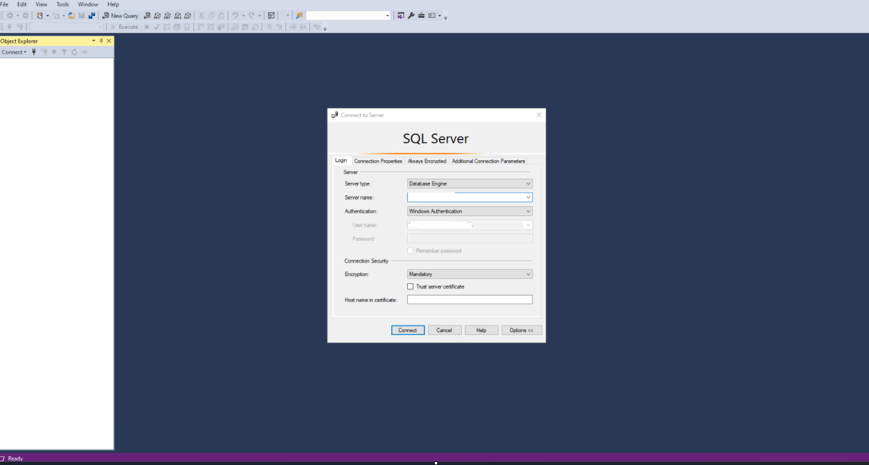
Task: Open the File menu
Action: click(x=4, y=4)
